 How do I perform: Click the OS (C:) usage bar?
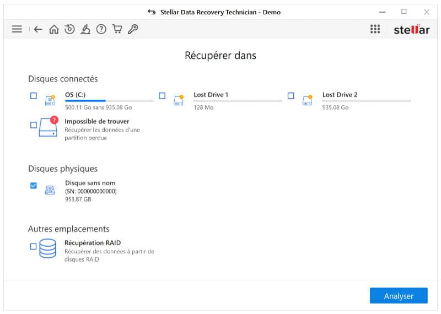(109, 101)
